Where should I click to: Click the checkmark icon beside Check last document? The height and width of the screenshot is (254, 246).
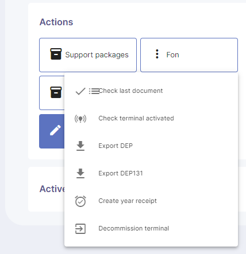(x=80, y=91)
